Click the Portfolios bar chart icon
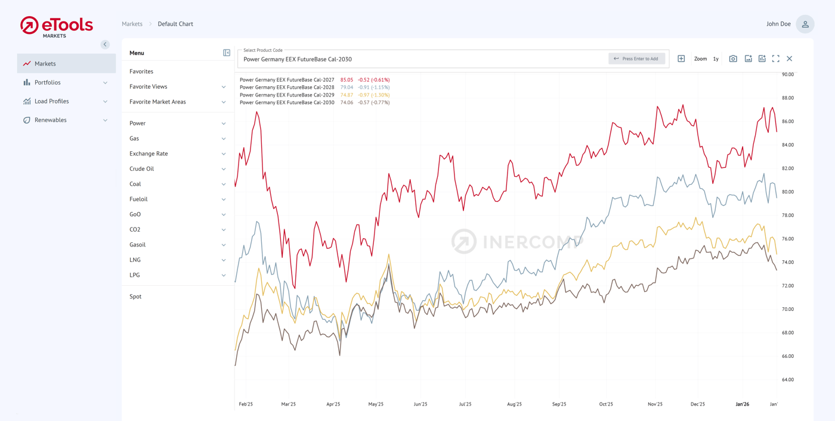Viewport: 835px width, 421px height. pyautogui.click(x=27, y=83)
